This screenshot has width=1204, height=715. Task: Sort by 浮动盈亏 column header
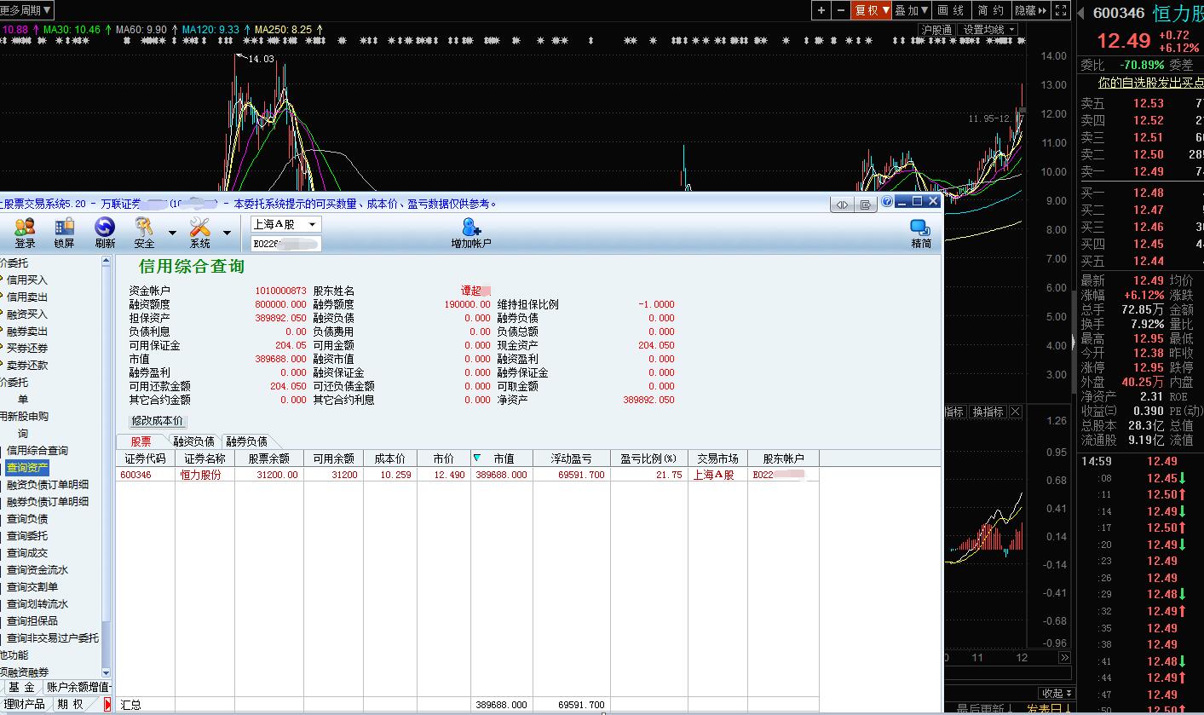(x=572, y=458)
